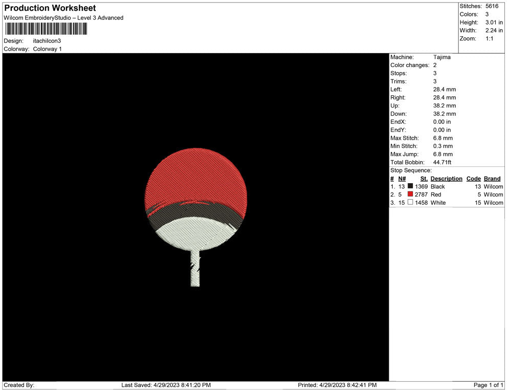Click the 'Max Jump:' label

pyautogui.click(x=404, y=154)
